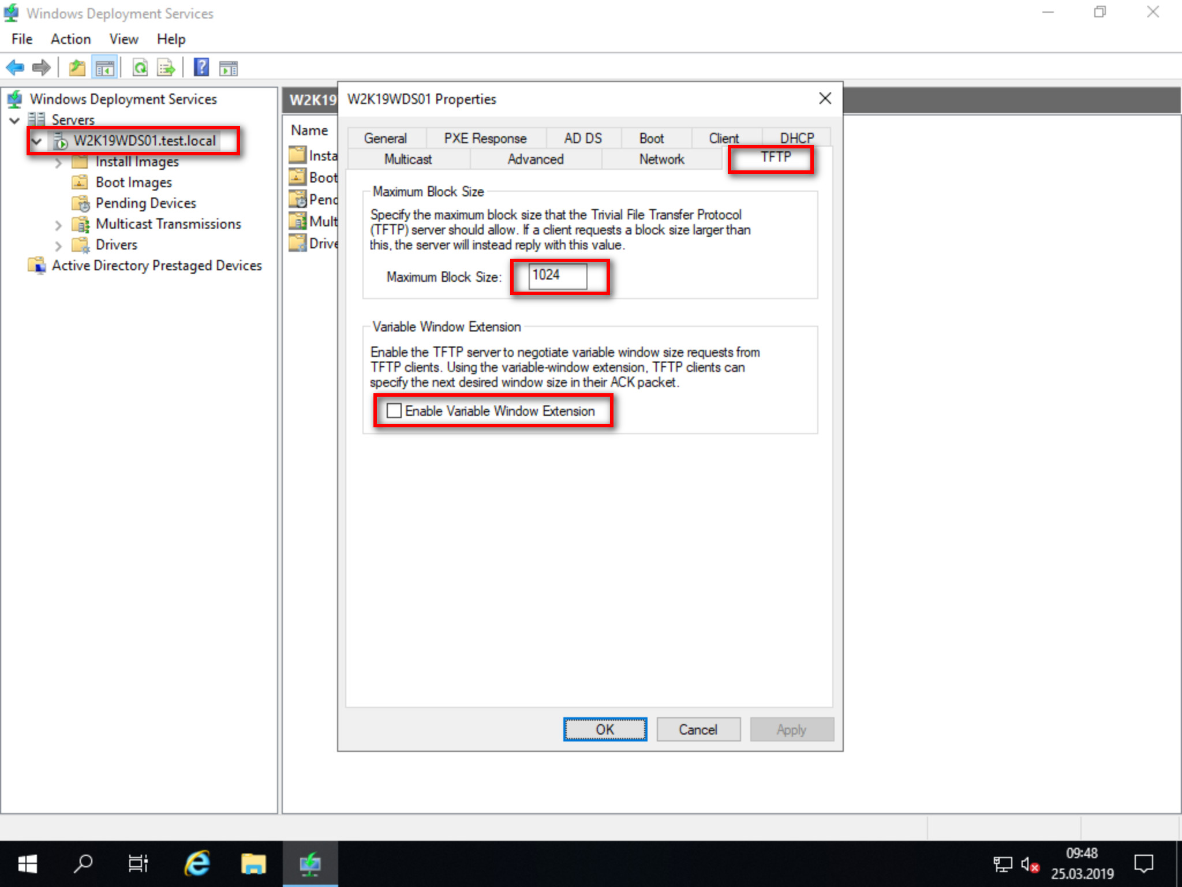1182x887 pixels.
Task: Click the Back navigation arrow in the toolbar
Action: coord(15,68)
